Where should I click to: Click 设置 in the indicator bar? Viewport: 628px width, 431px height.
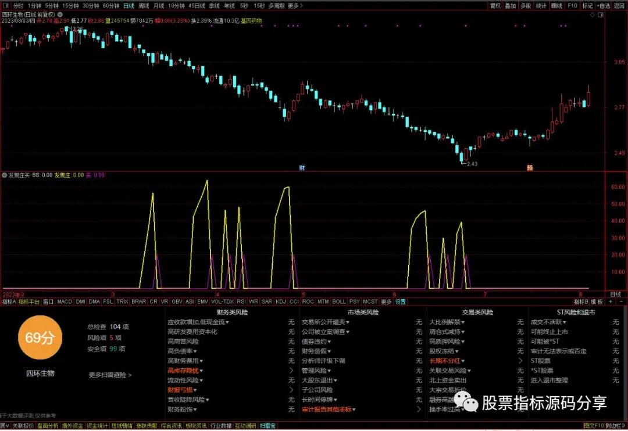[x=401, y=301]
